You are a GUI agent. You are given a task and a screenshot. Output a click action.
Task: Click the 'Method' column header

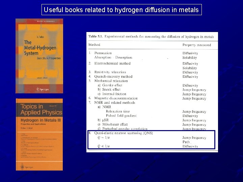pos(94,45)
